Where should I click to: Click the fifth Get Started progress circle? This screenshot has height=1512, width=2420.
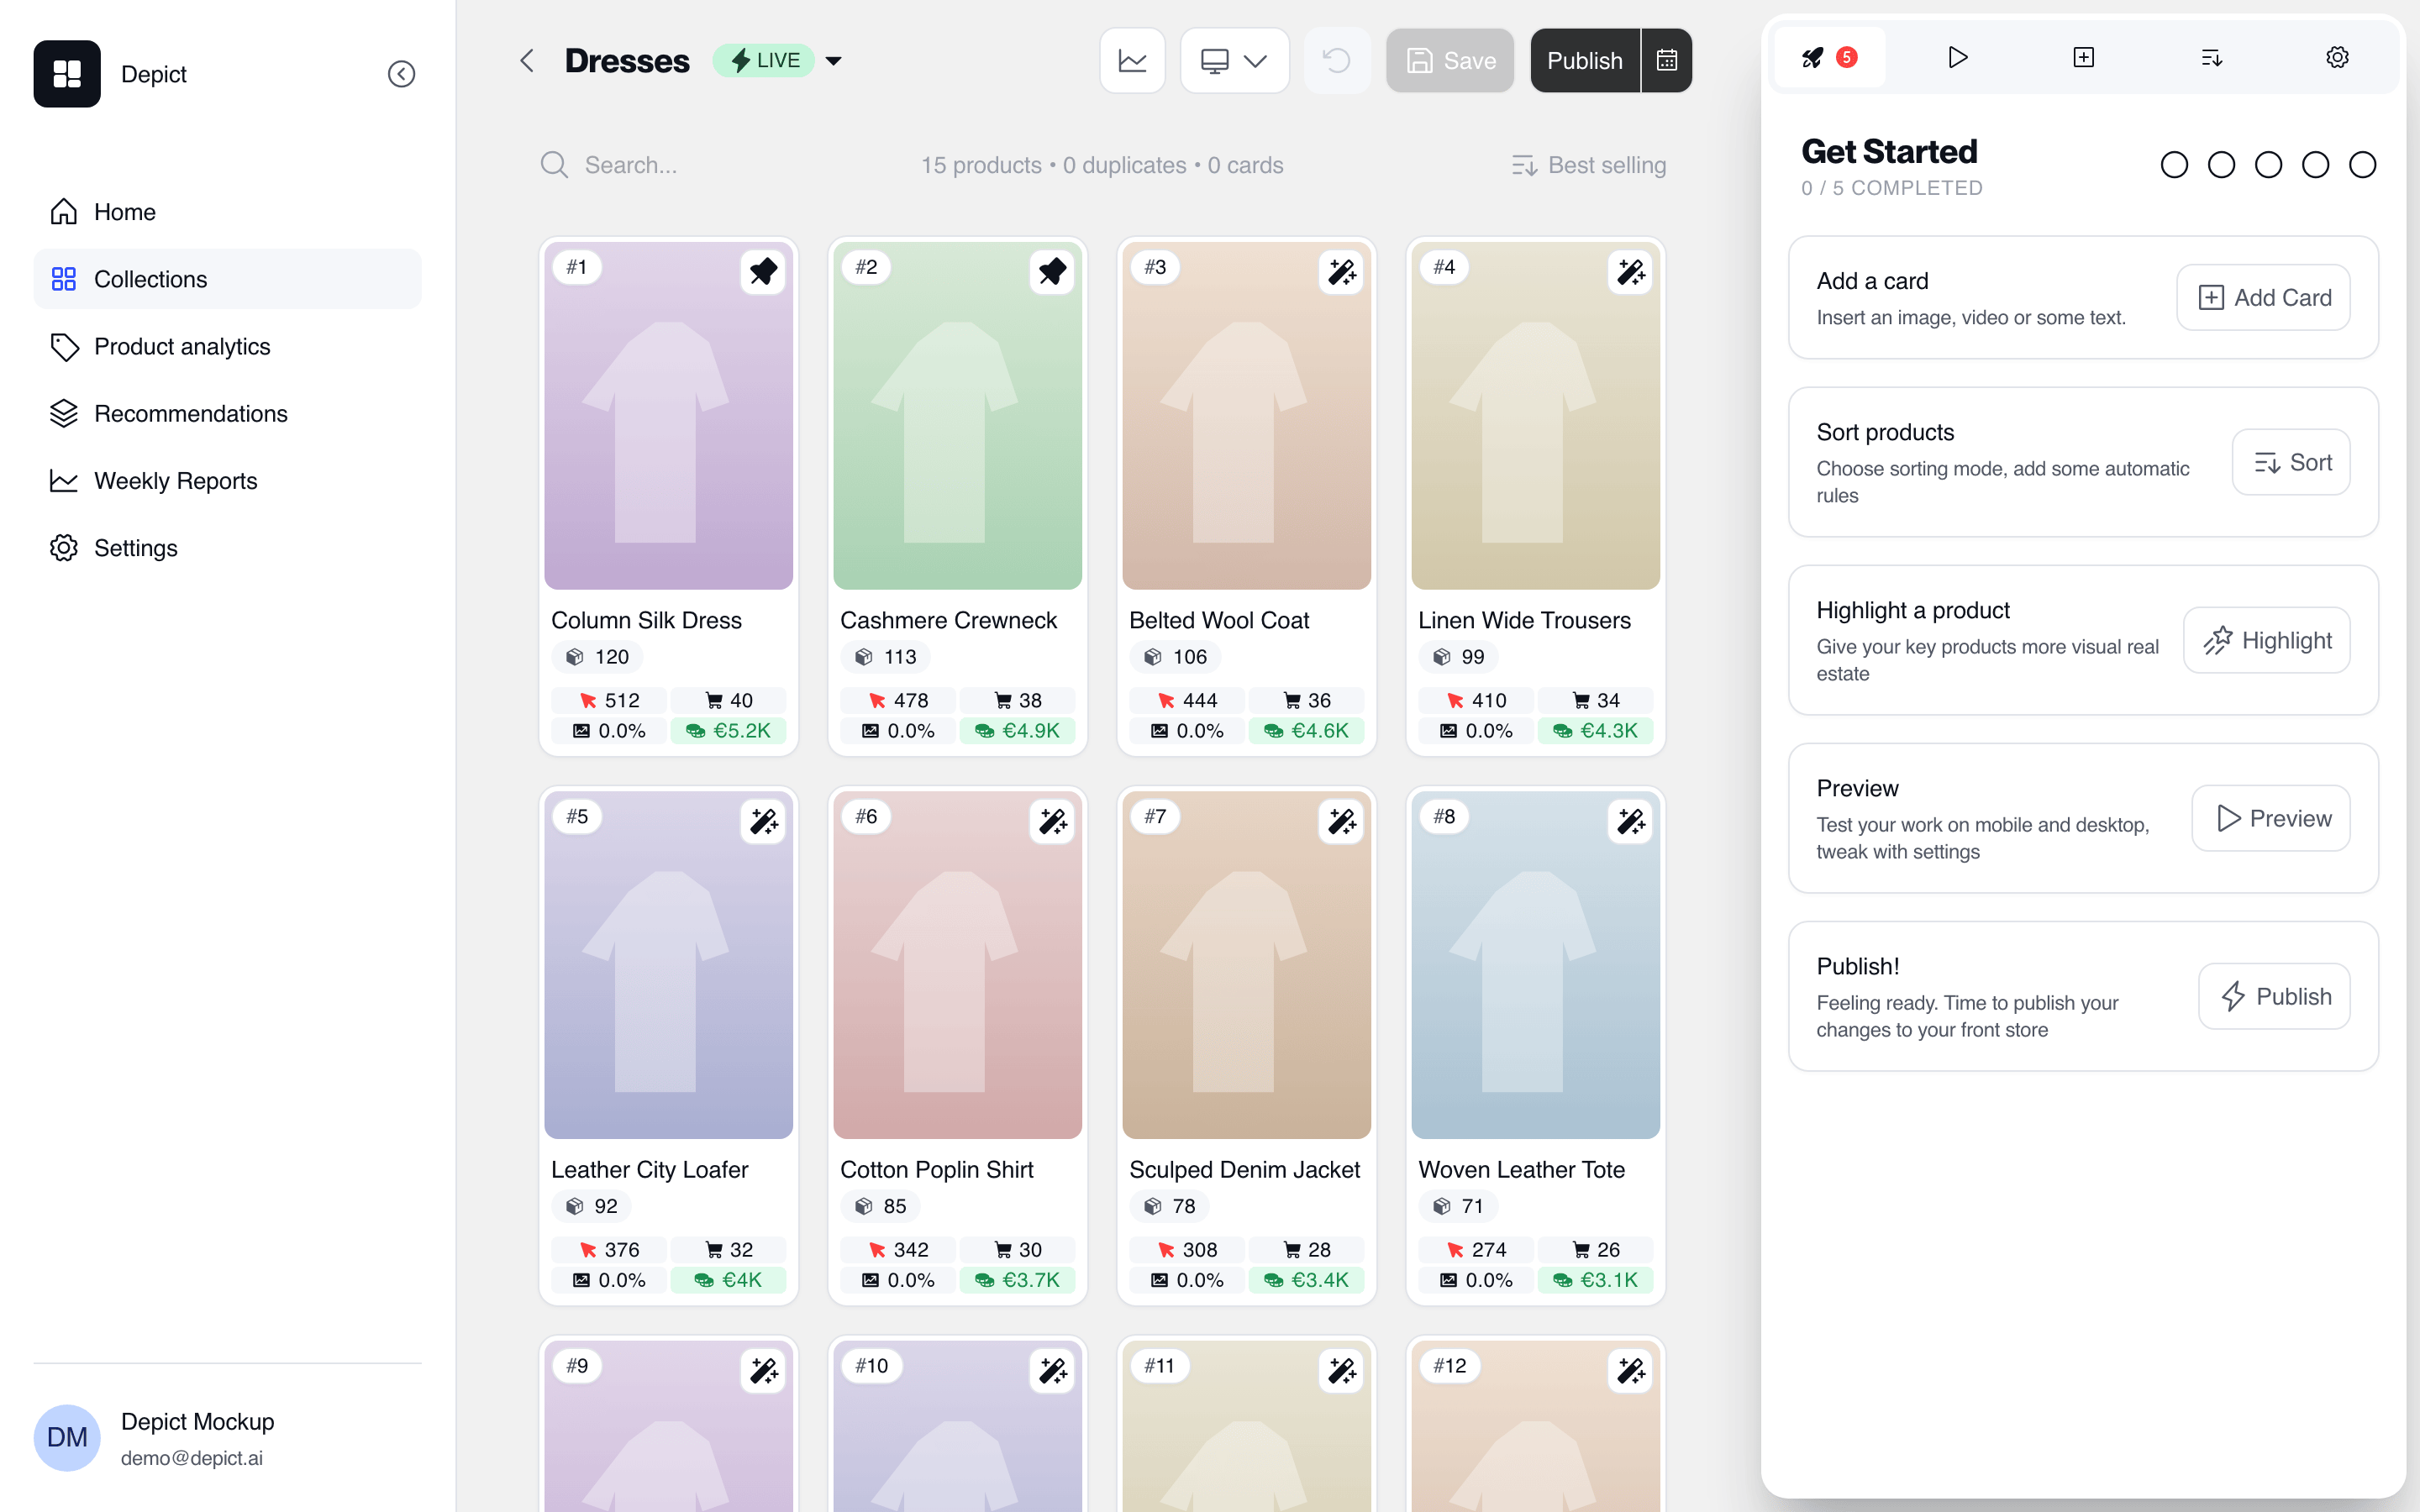point(2362,165)
